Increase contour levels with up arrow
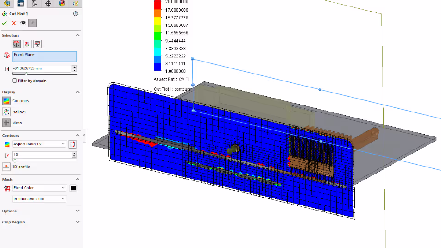 pyautogui.click(x=74, y=153)
